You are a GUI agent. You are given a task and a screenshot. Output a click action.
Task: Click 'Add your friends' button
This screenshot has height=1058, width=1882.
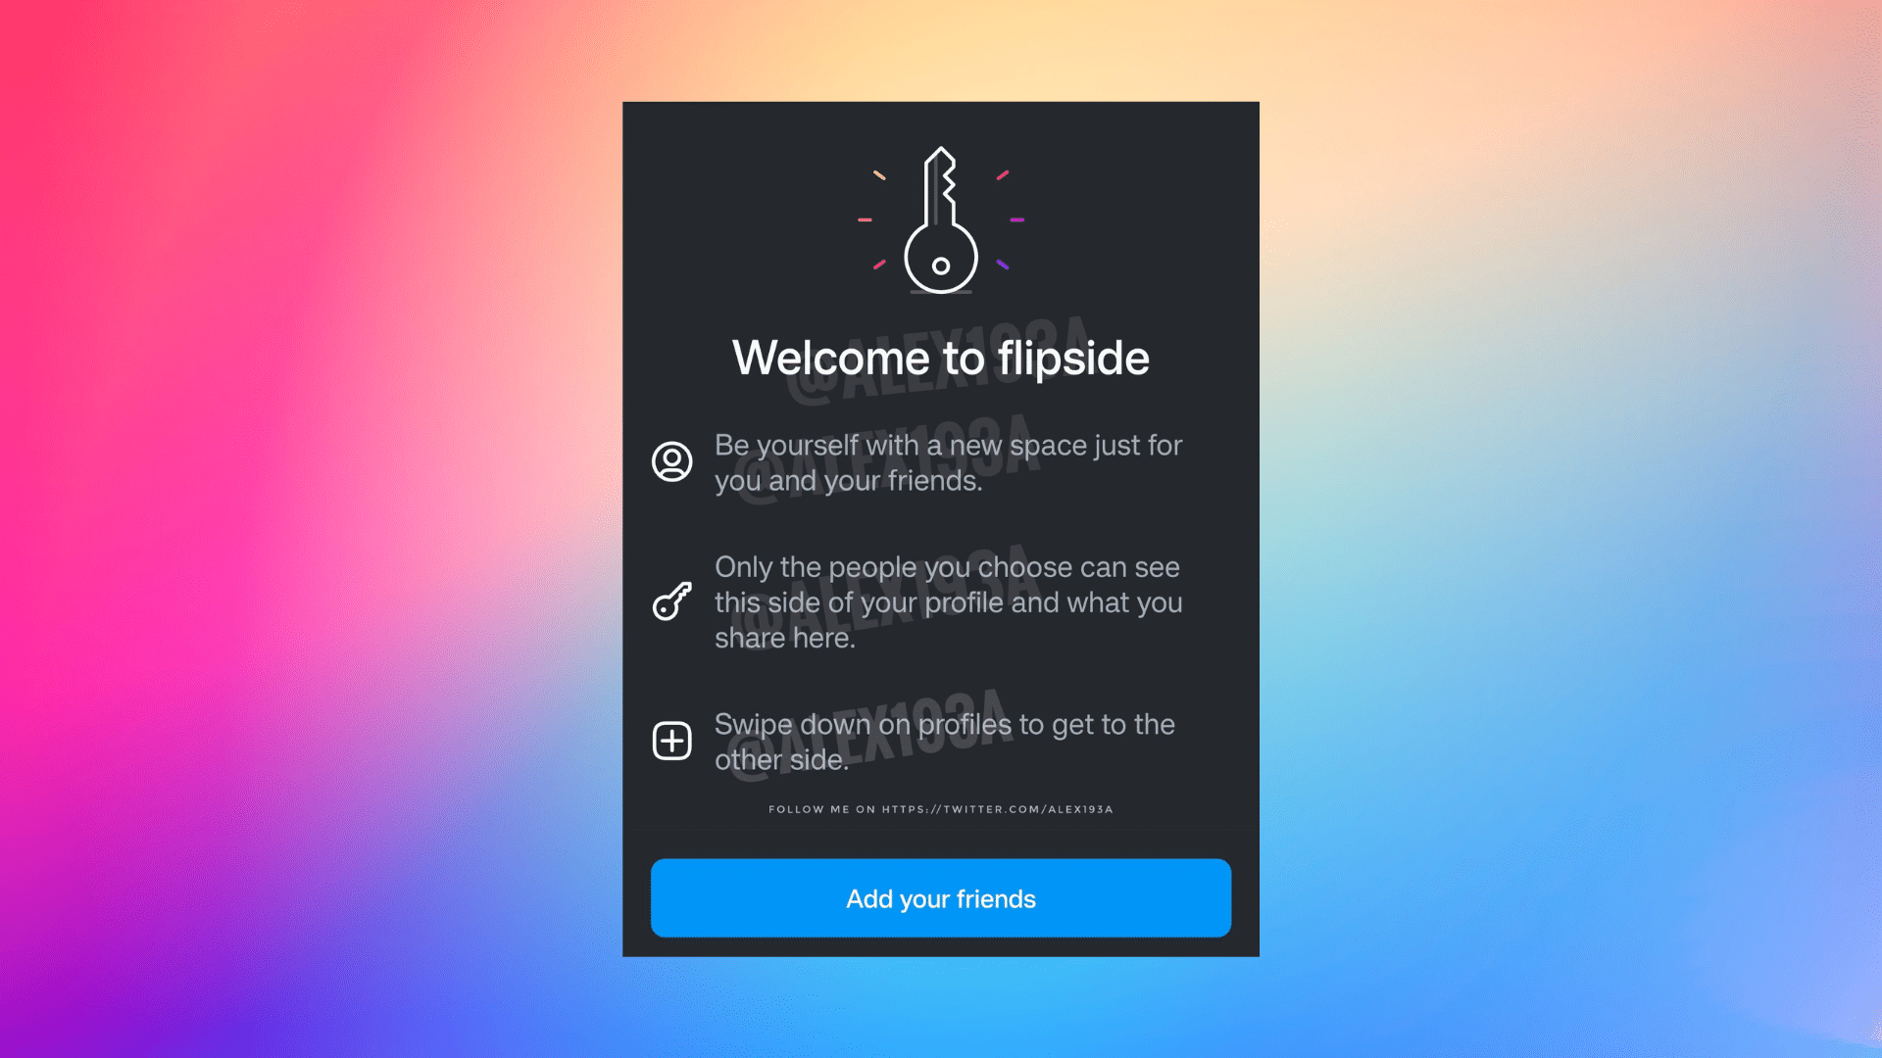tap(941, 897)
